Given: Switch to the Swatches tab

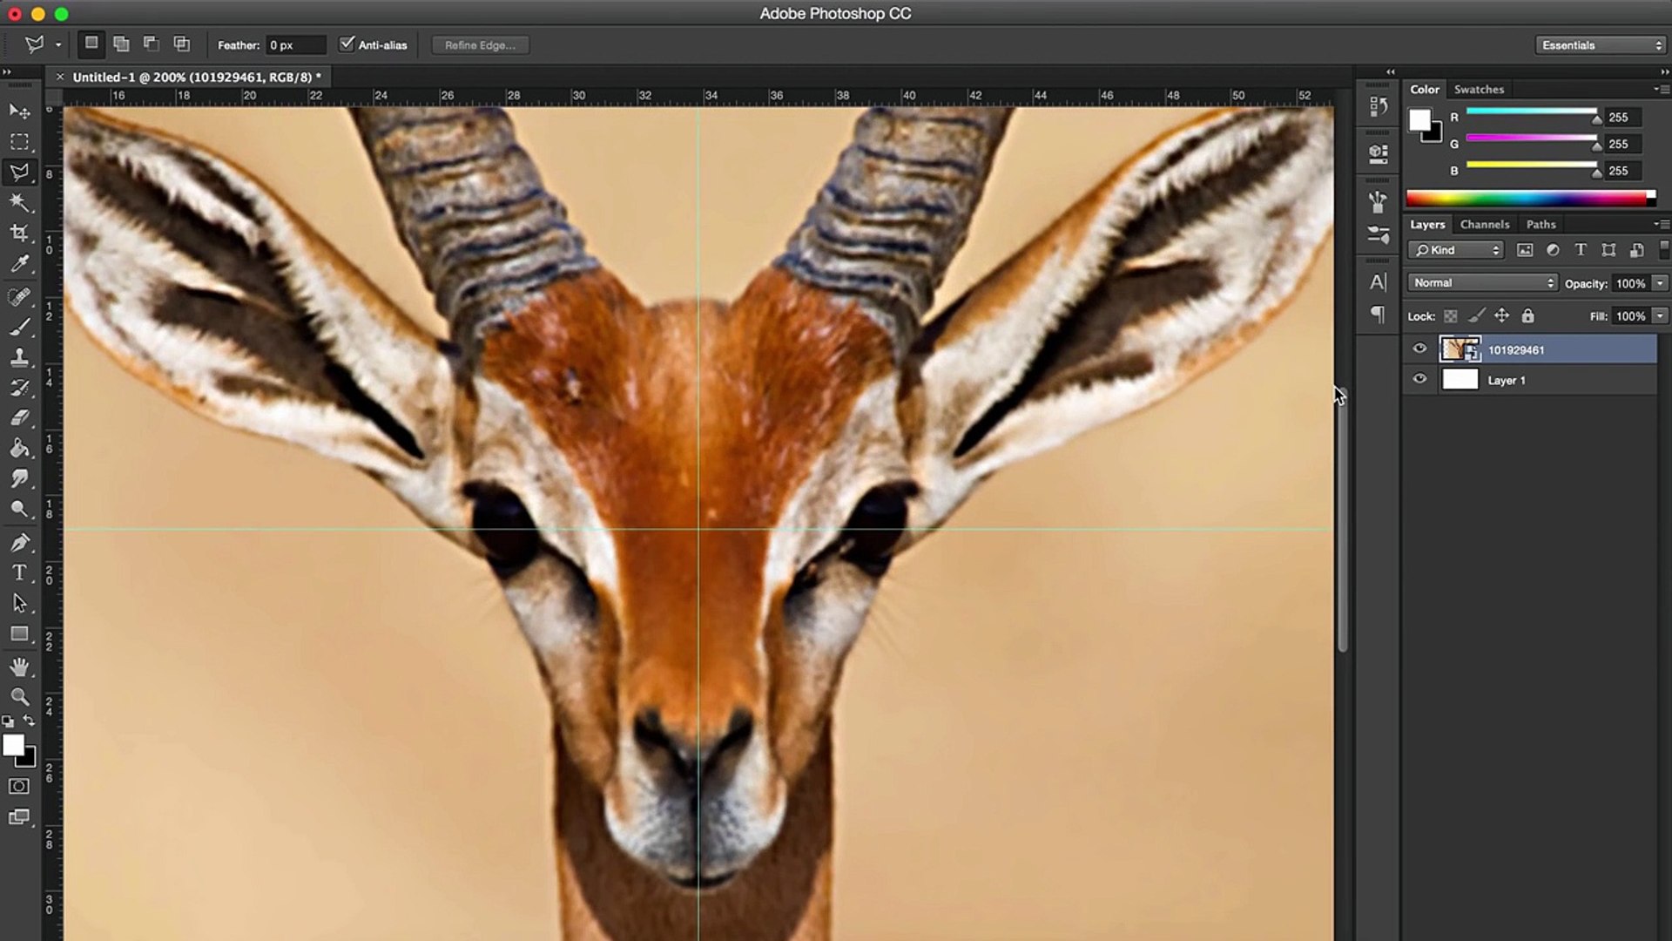Looking at the screenshot, I should click(x=1478, y=90).
